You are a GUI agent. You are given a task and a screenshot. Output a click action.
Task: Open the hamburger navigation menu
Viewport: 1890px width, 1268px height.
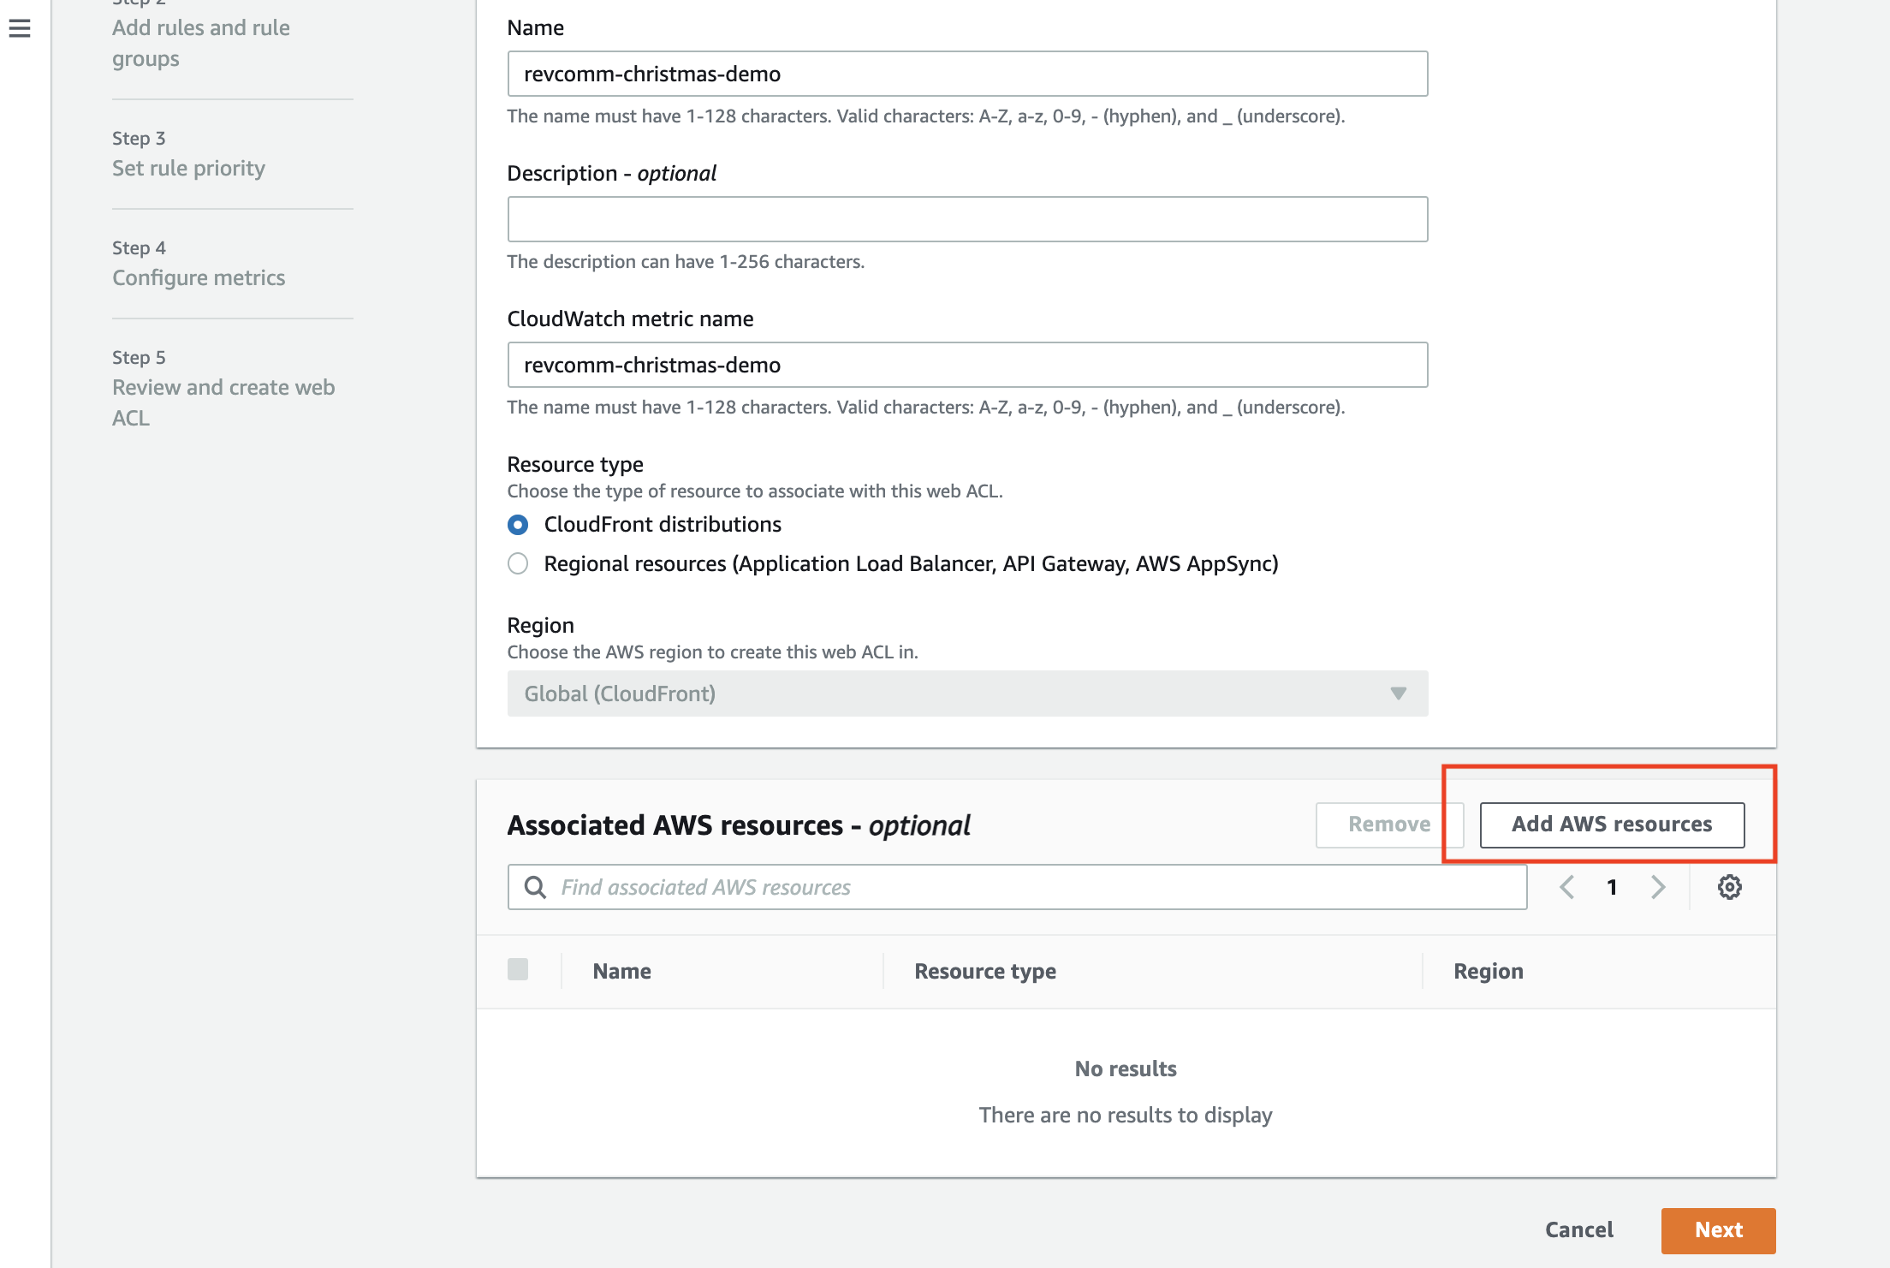click(20, 28)
